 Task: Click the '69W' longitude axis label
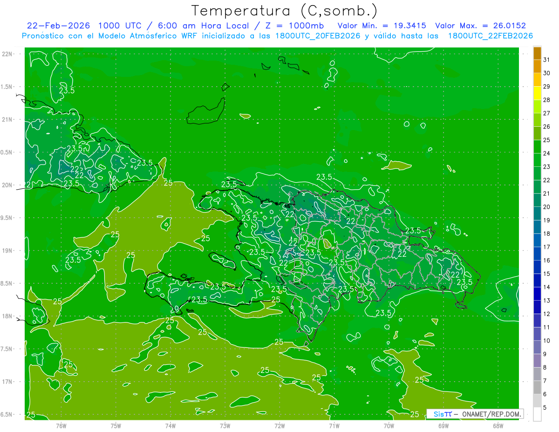[443, 425]
